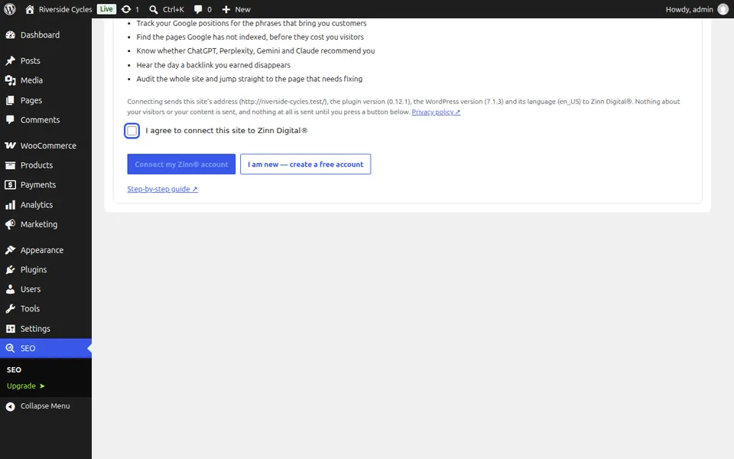This screenshot has height=459, width=734.
Task: Click the search magnifier icon
Action: tap(154, 9)
